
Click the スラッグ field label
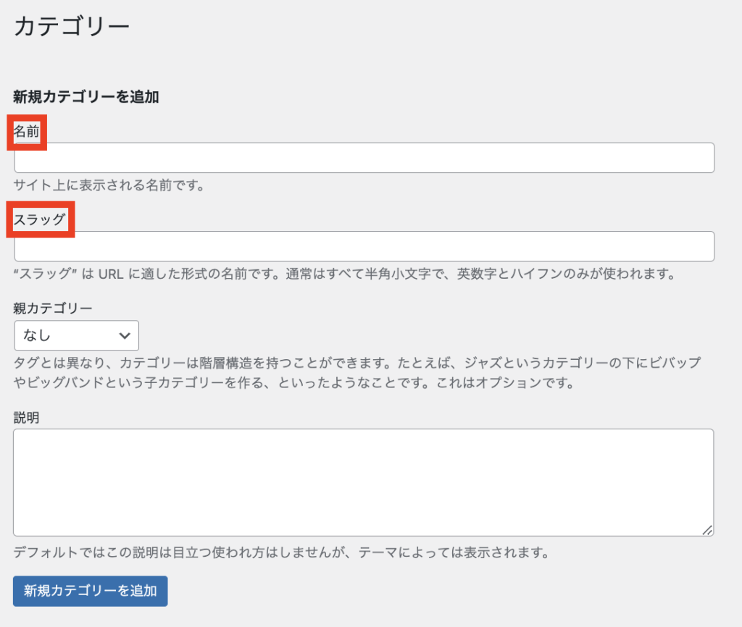coord(39,219)
